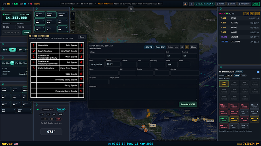This screenshot has width=261, height=146.
Task: Select POTA spot W7GM on 7.192
Action: click(x=239, y=18)
